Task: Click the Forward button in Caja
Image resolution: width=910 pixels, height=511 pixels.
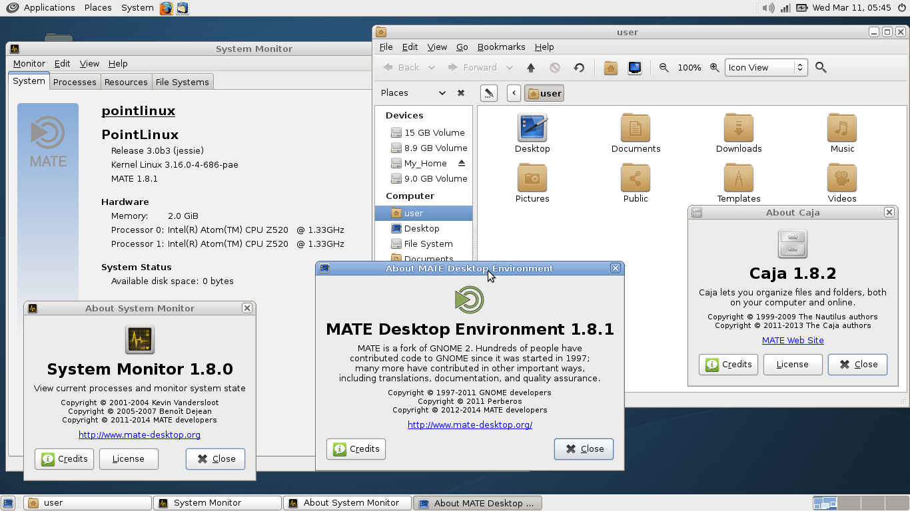Action: click(472, 67)
